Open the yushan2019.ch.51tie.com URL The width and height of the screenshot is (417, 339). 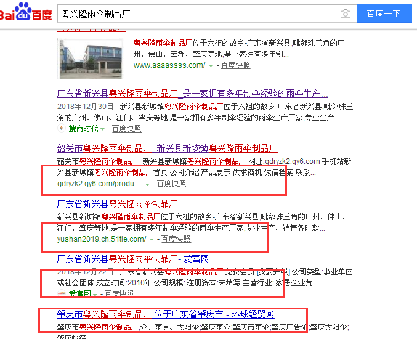click(102, 239)
